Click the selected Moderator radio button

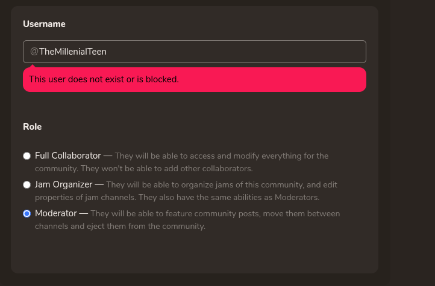point(27,214)
